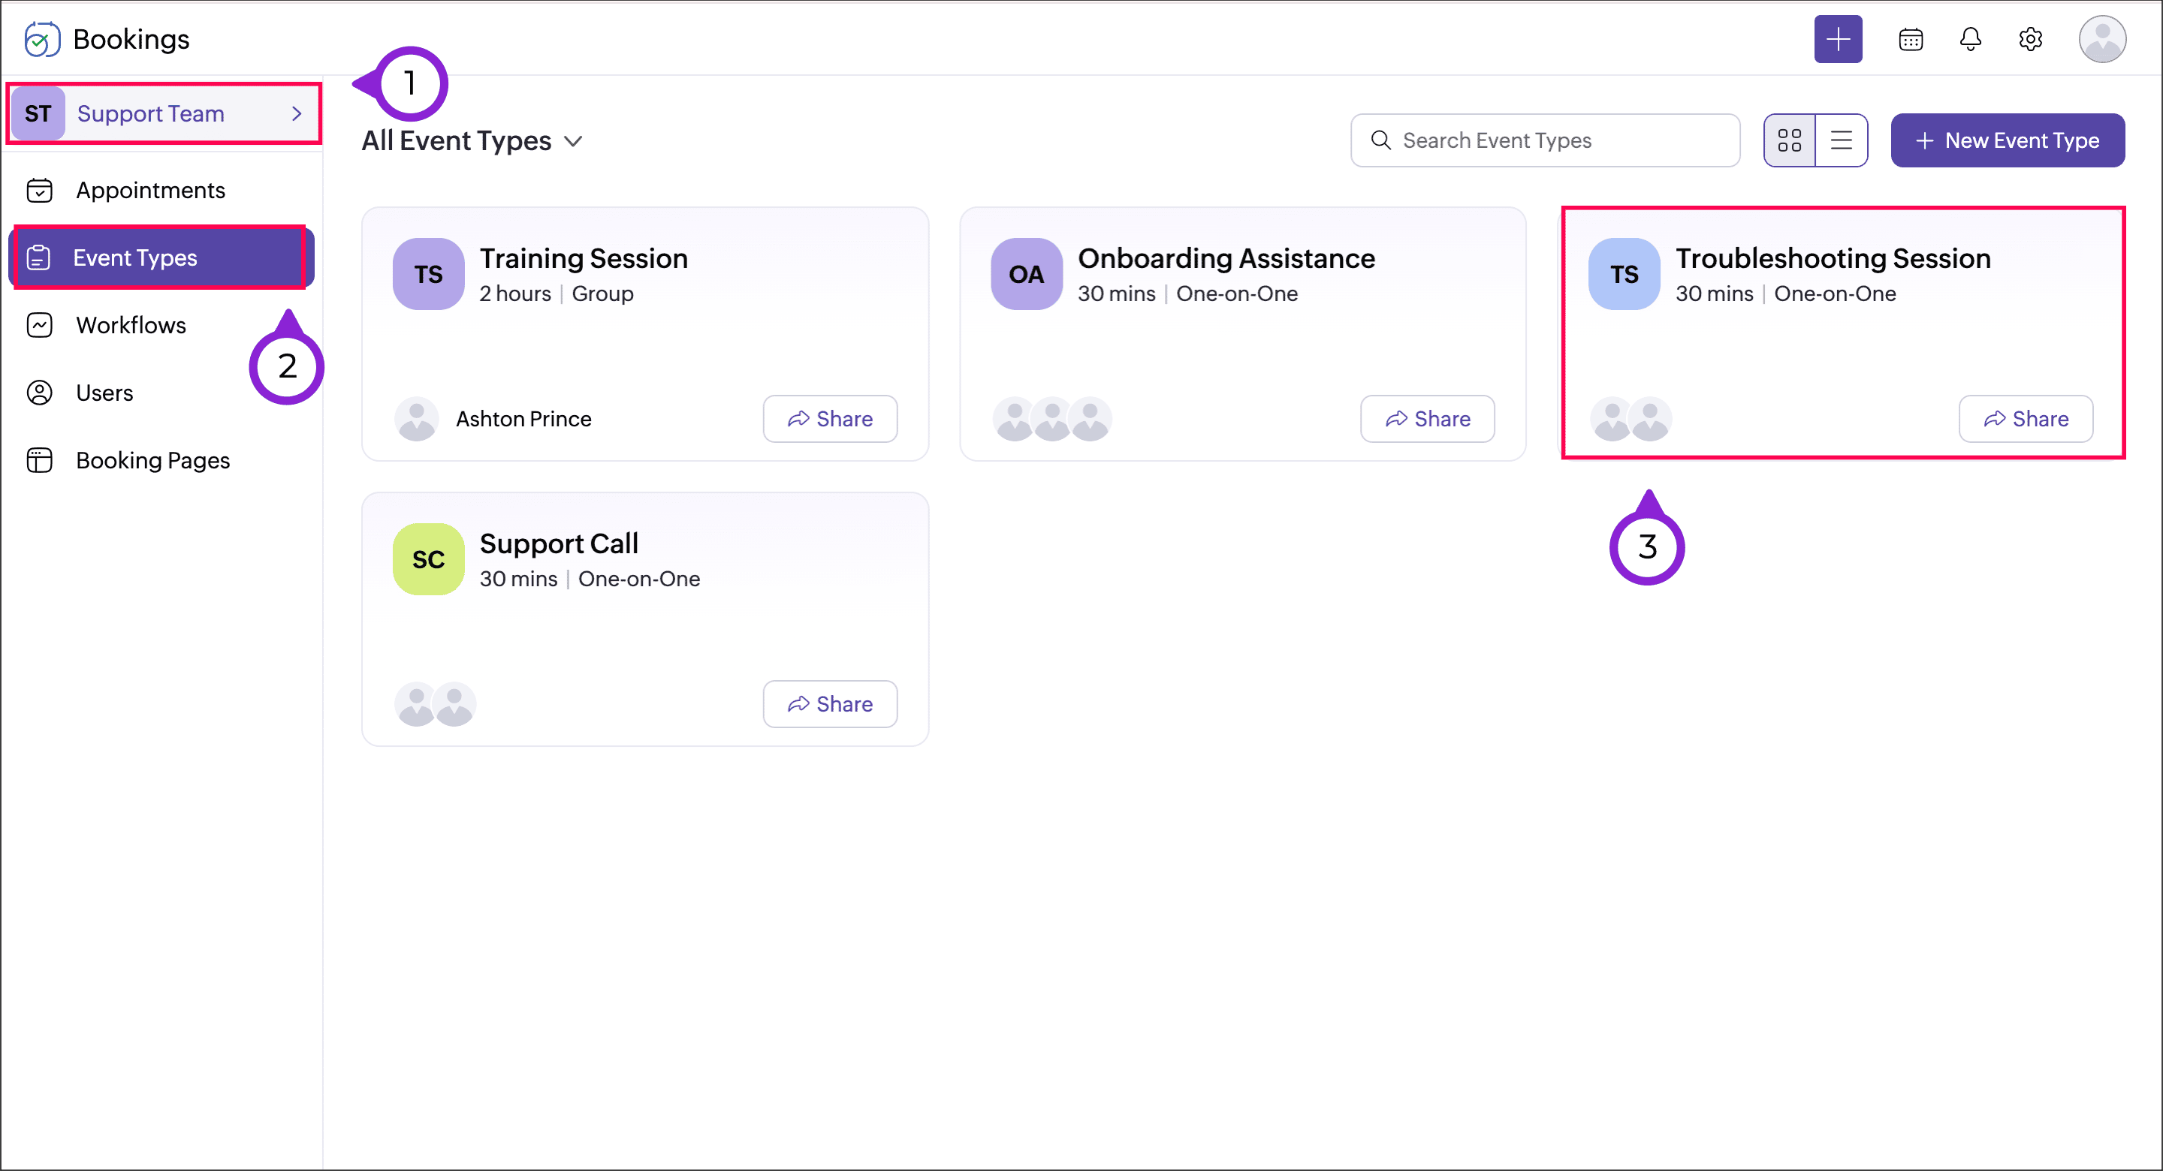
Task: Open the All Event Types dropdown
Action: click(472, 141)
